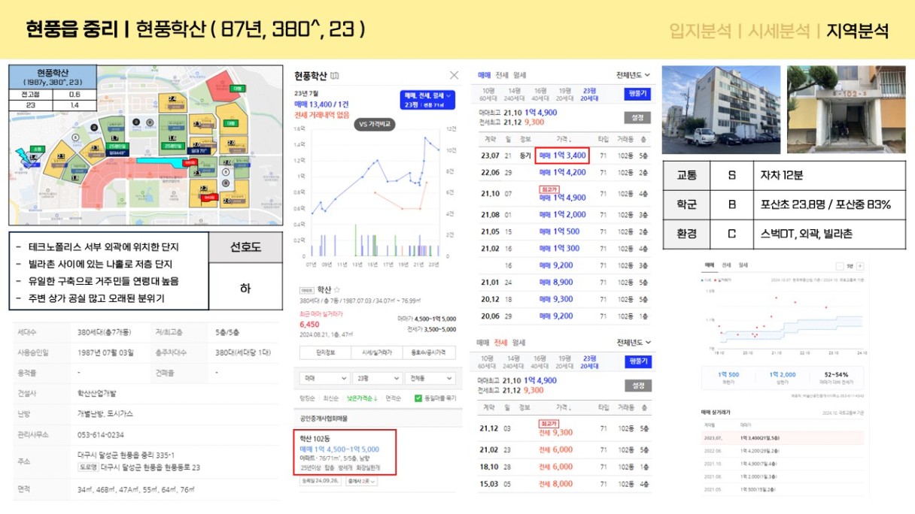The height and width of the screenshot is (514, 915).
Task: Expand the 23평 size filter dropdown
Action: [x=377, y=378]
